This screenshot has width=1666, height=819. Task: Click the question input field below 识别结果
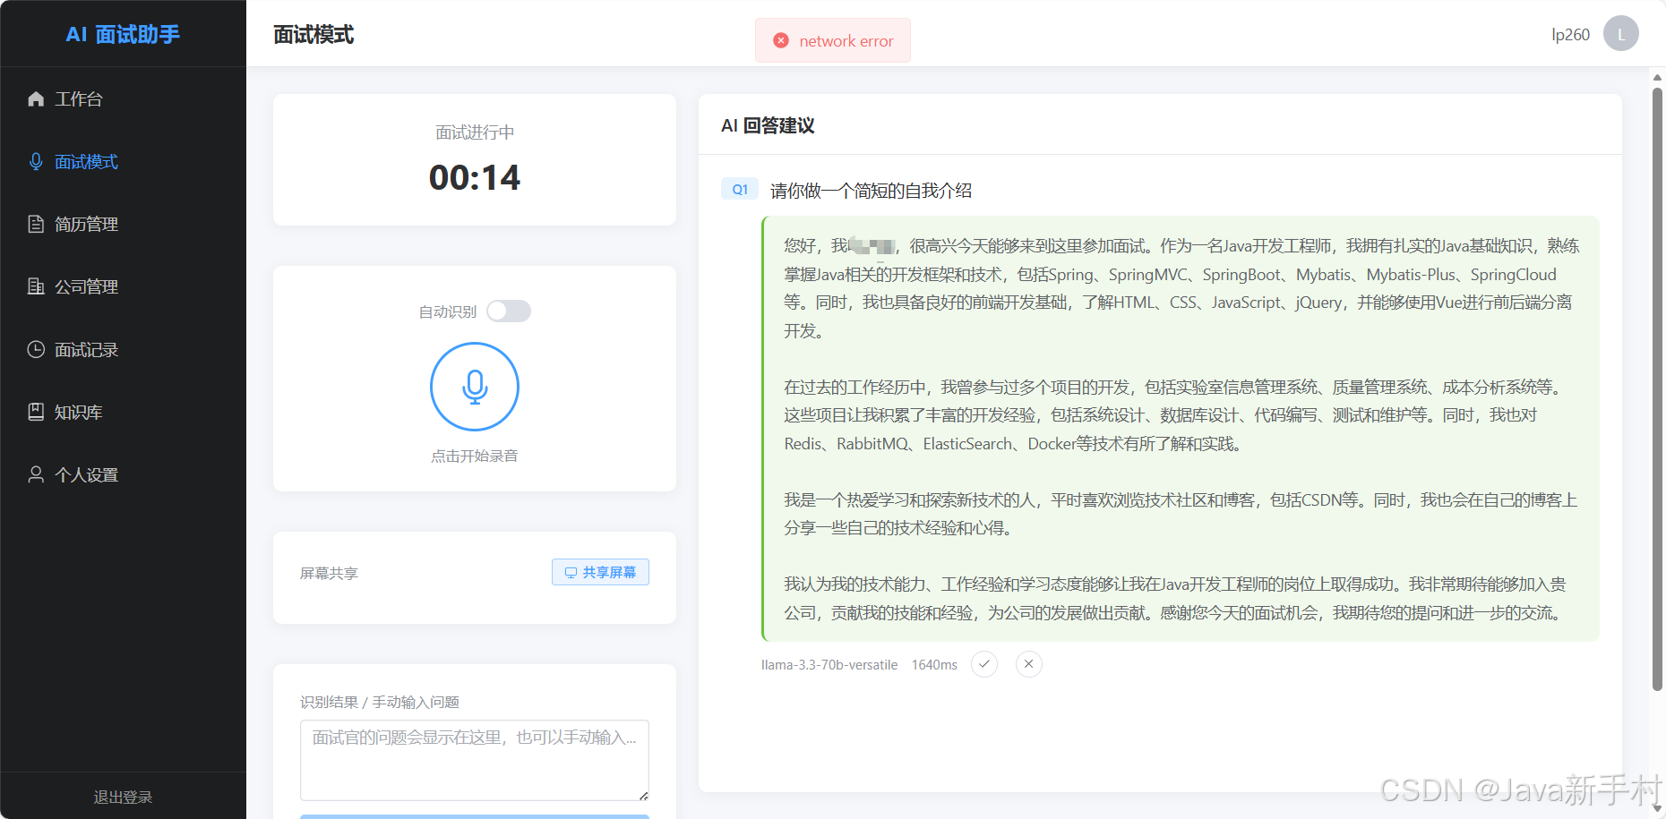[474, 759]
